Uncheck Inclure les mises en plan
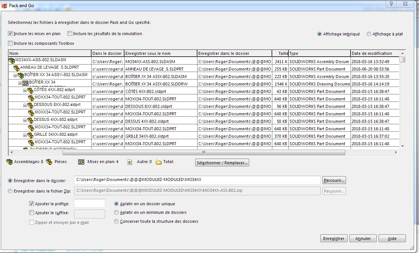 pyautogui.click(x=10, y=34)
